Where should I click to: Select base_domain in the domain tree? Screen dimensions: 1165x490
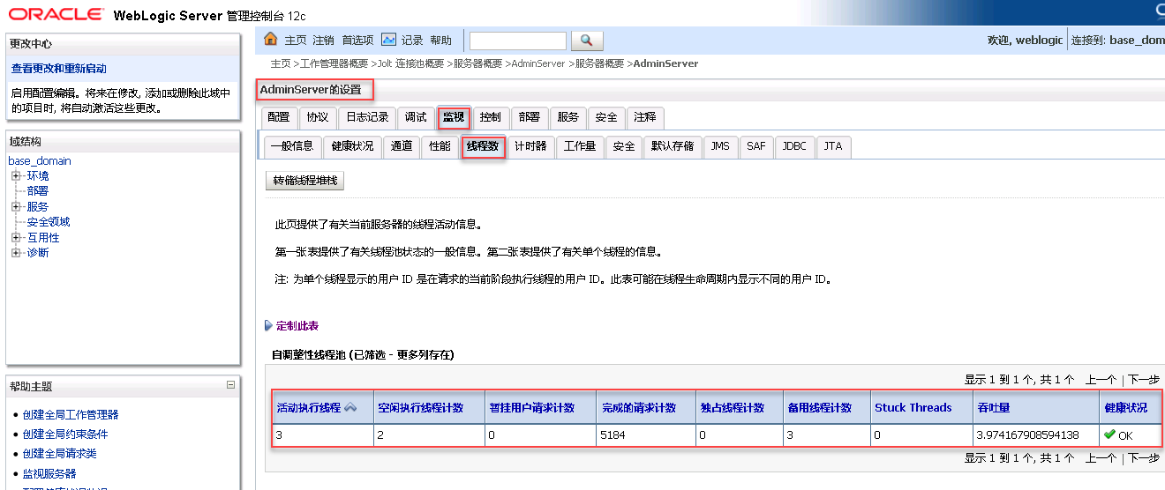(40, 161)
